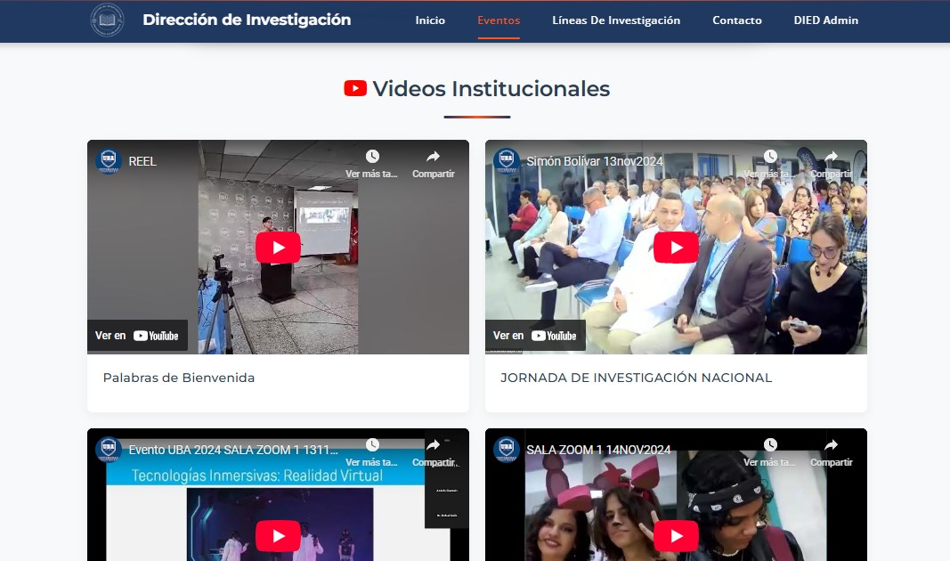Click share arrow on Evento UBA 2024 video
This screenshot has width=950, height=561.
(433, 445)
